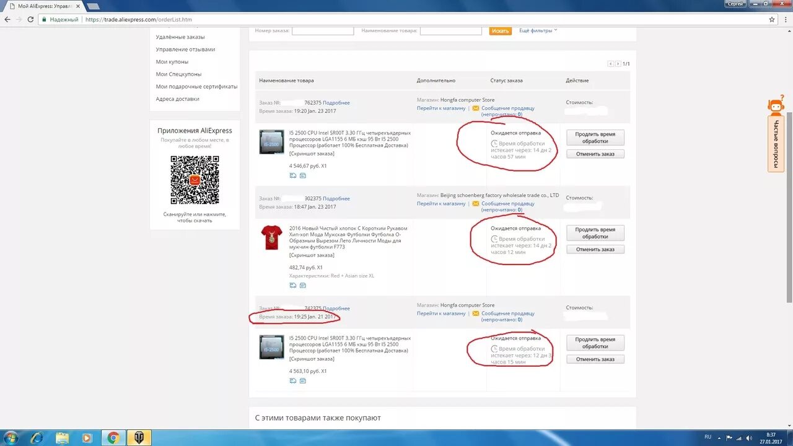Cancel order 762375
The image size is (793, 446).
pos(595,154)
